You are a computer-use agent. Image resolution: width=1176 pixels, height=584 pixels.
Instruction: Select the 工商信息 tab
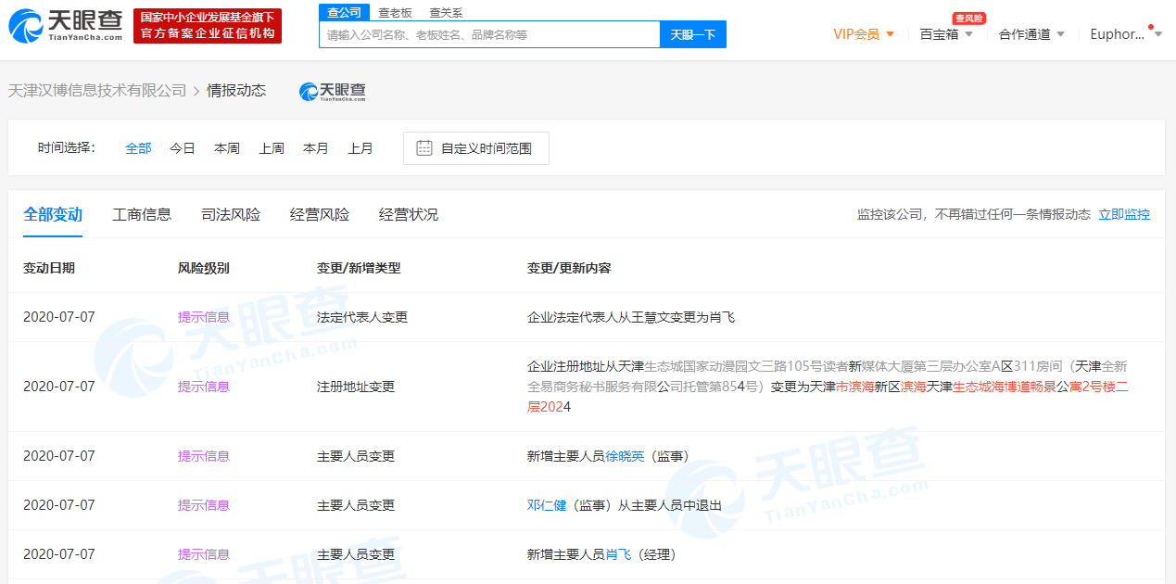tap(142, 214)
